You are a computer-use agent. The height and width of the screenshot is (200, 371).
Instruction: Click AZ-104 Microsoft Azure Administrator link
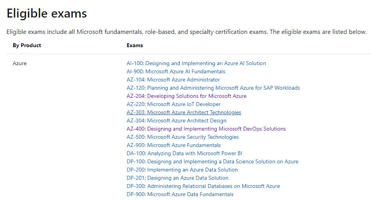[173, 80]
